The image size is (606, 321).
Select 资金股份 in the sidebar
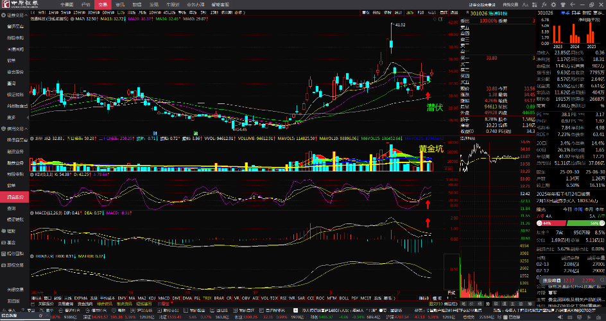15,197
